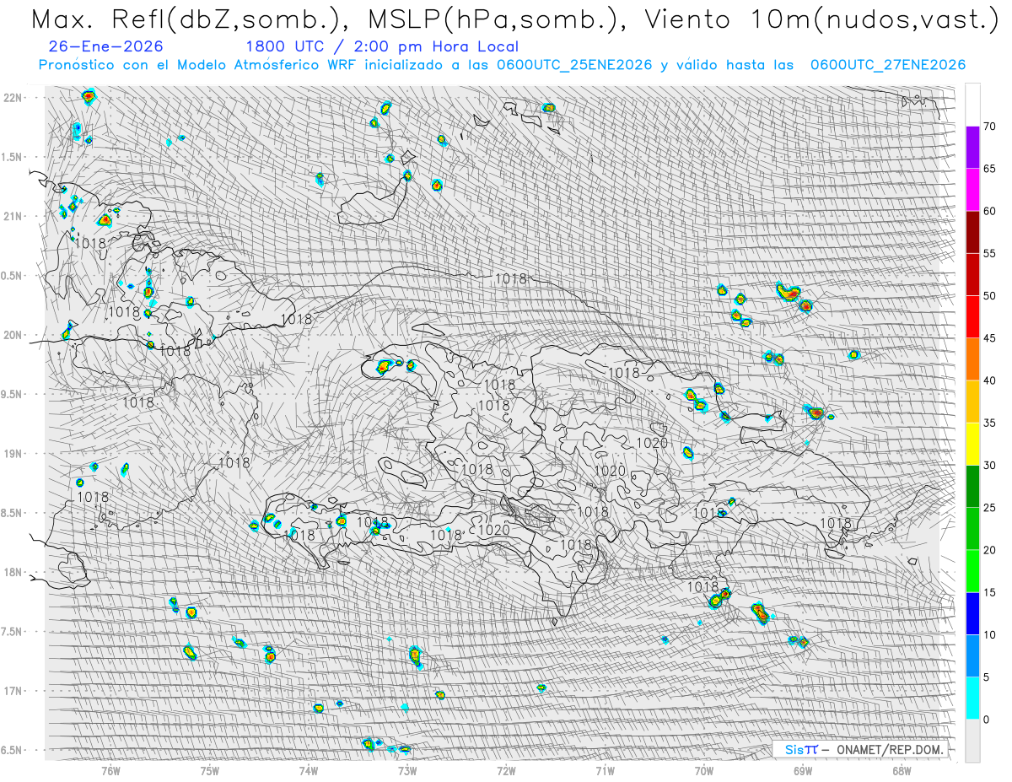Select the '75W' longitude label
Viewport: 1012px width, 782px height.
tap(209, 769)
